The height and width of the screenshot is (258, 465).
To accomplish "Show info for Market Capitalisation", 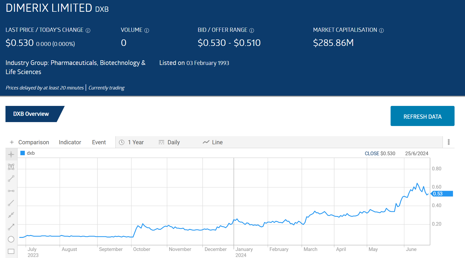I will 381,31.
